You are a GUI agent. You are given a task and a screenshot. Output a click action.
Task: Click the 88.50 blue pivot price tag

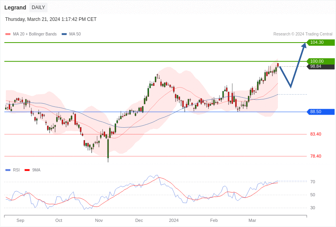321,112
